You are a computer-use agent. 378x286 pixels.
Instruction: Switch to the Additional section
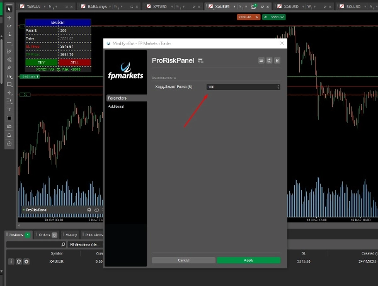click(x=116, y=106)
